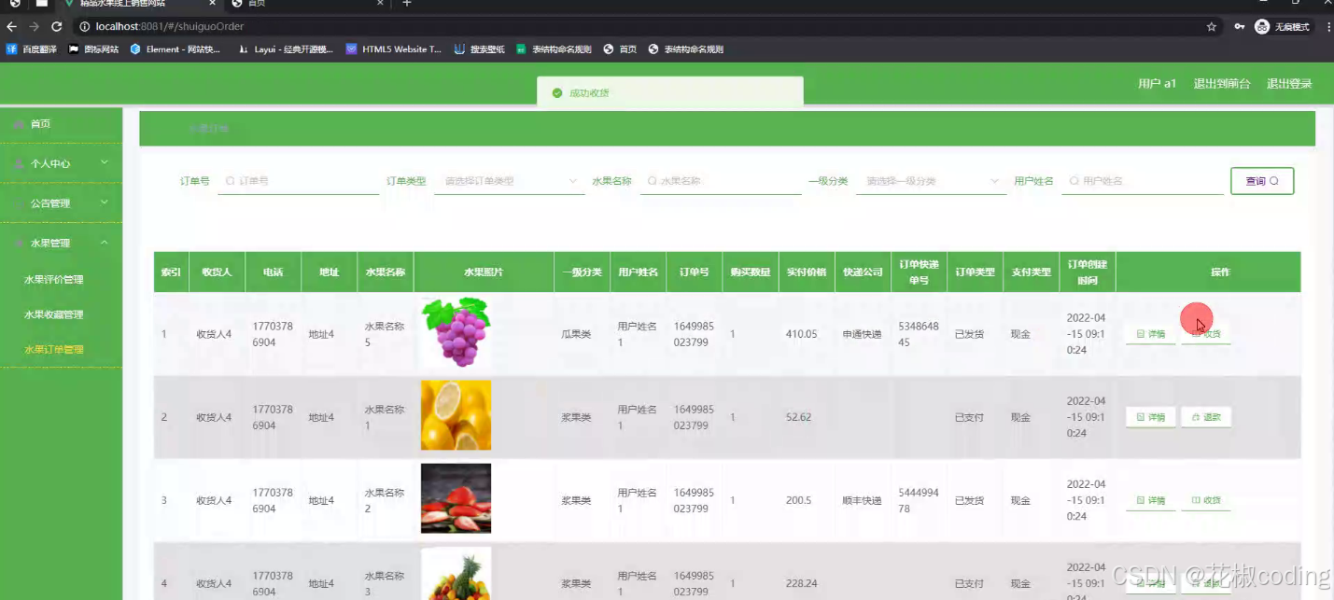
Task: Click the 退出登录 link at top right
Action: click(x=1290, y=83)
